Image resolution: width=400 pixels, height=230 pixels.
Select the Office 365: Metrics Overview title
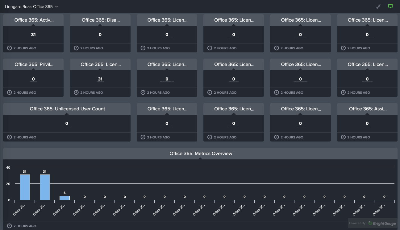(201, 154)
